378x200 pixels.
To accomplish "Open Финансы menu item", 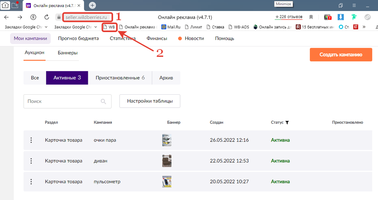I will (157, 38).
